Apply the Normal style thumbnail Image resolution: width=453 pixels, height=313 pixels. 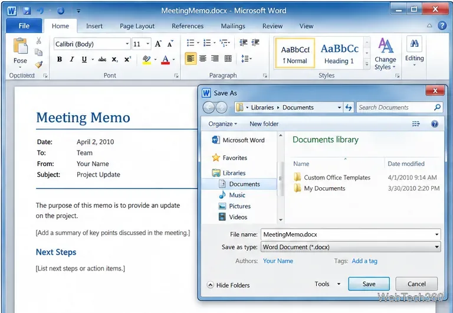click(295, 53)
